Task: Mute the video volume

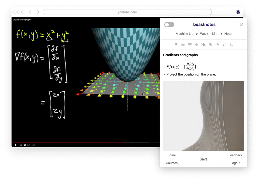Action: click(x=25, y=145)
